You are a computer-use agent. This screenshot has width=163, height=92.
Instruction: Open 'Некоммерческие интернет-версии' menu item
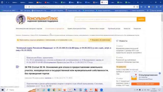tap(29, 29)
